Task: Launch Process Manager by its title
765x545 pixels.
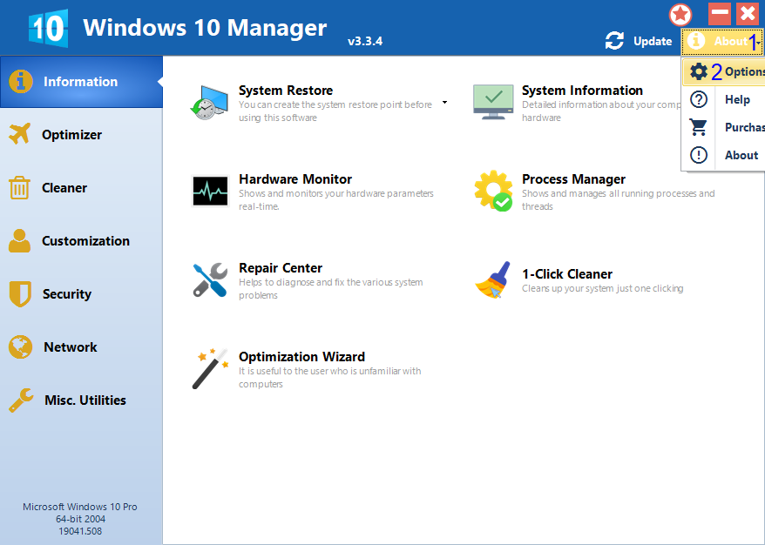Action: tap(573, 178)
